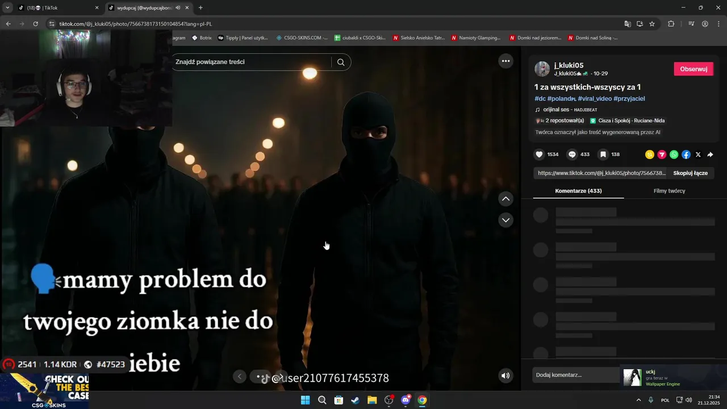Send post via pink paper-plane icon
The image size is (727, 409).
[662, 155]
